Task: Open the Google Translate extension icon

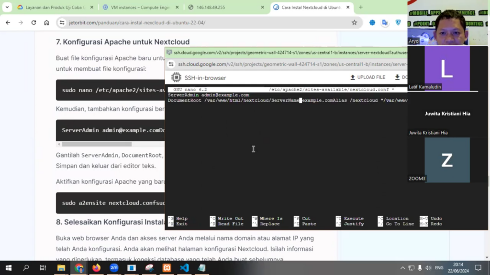Action: click(x=385, y=22)
